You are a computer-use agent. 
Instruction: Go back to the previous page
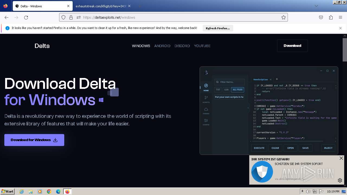pyautogui.click(x=7, y=17)
